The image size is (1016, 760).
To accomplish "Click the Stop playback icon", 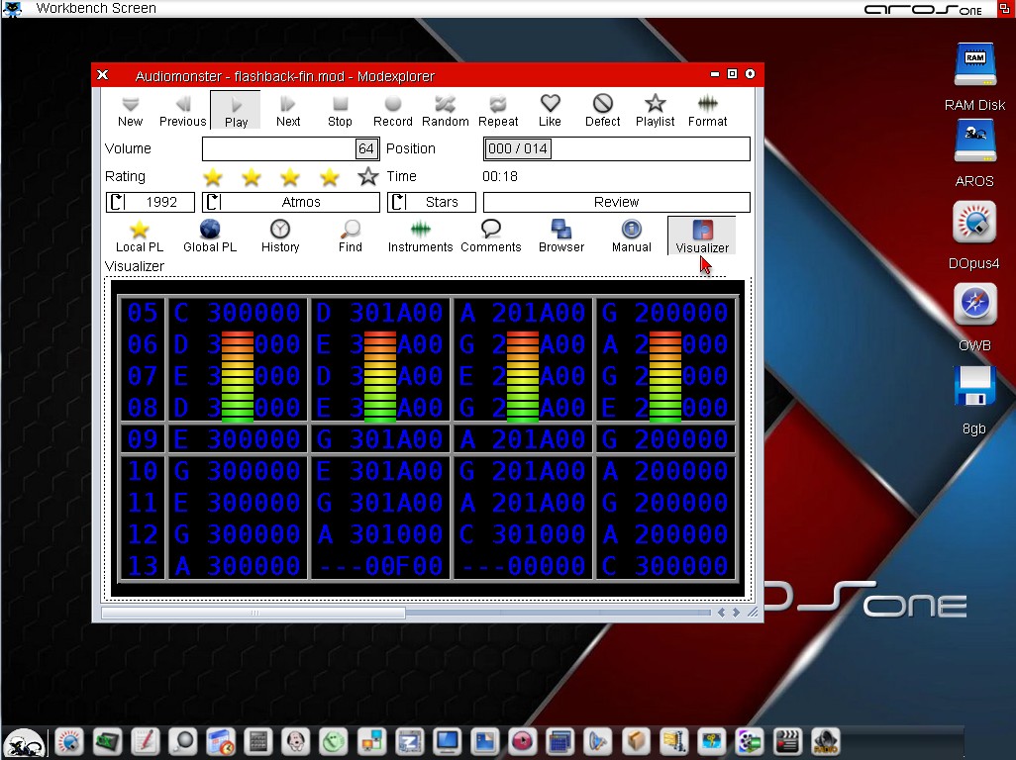I will [x=340, y=110].
